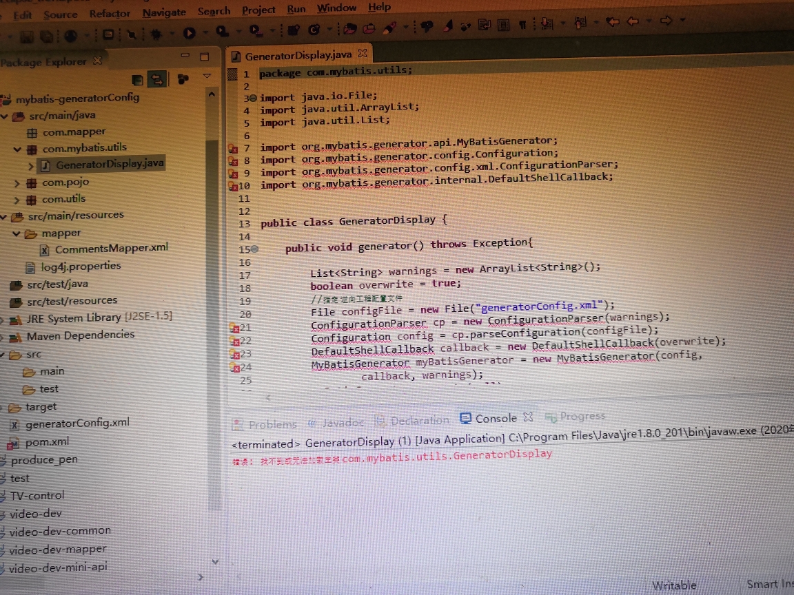Open the Window menu
794x595 pixels.
pyautogui.click(x=337, y=8)
